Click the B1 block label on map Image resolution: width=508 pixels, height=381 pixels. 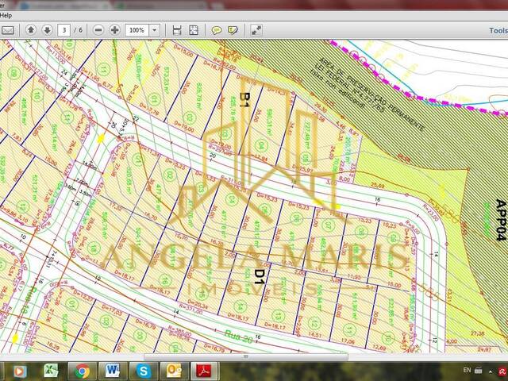coord(245,100)
